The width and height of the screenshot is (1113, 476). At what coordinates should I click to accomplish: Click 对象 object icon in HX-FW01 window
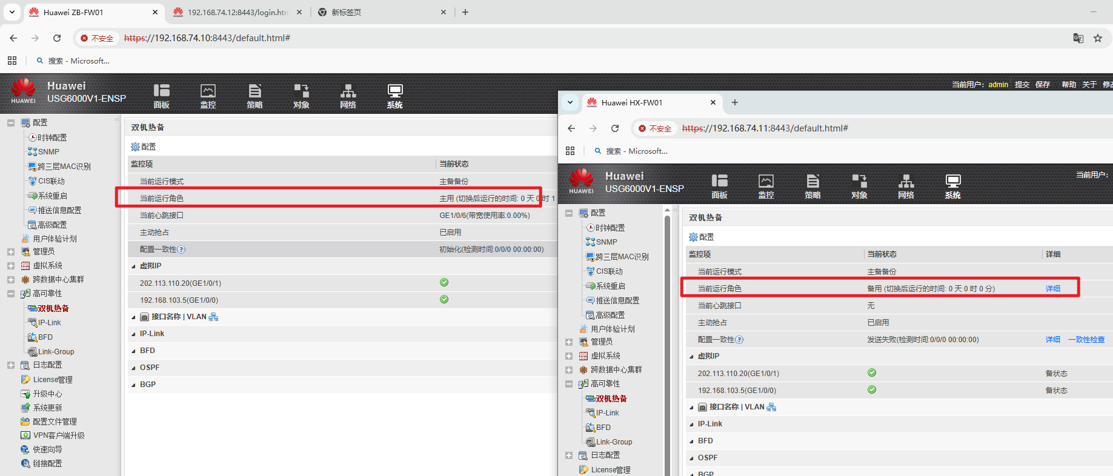coord(859,186)
